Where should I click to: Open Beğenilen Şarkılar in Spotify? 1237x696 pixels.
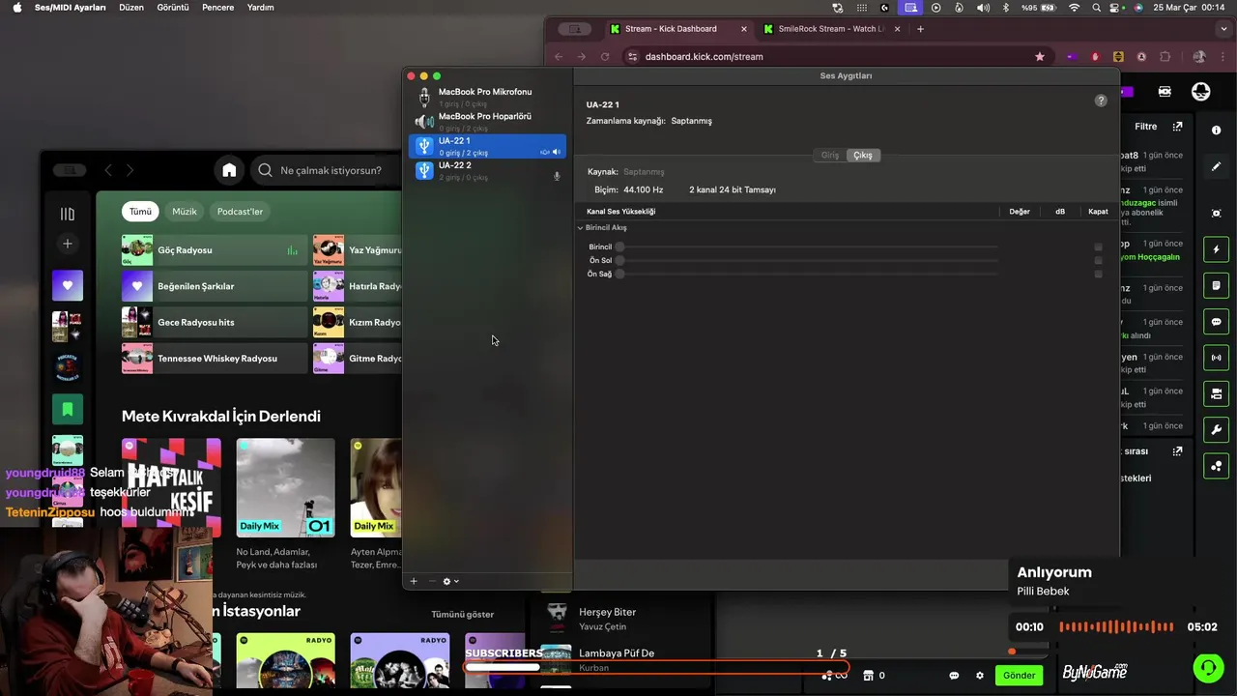click(215, 286)
